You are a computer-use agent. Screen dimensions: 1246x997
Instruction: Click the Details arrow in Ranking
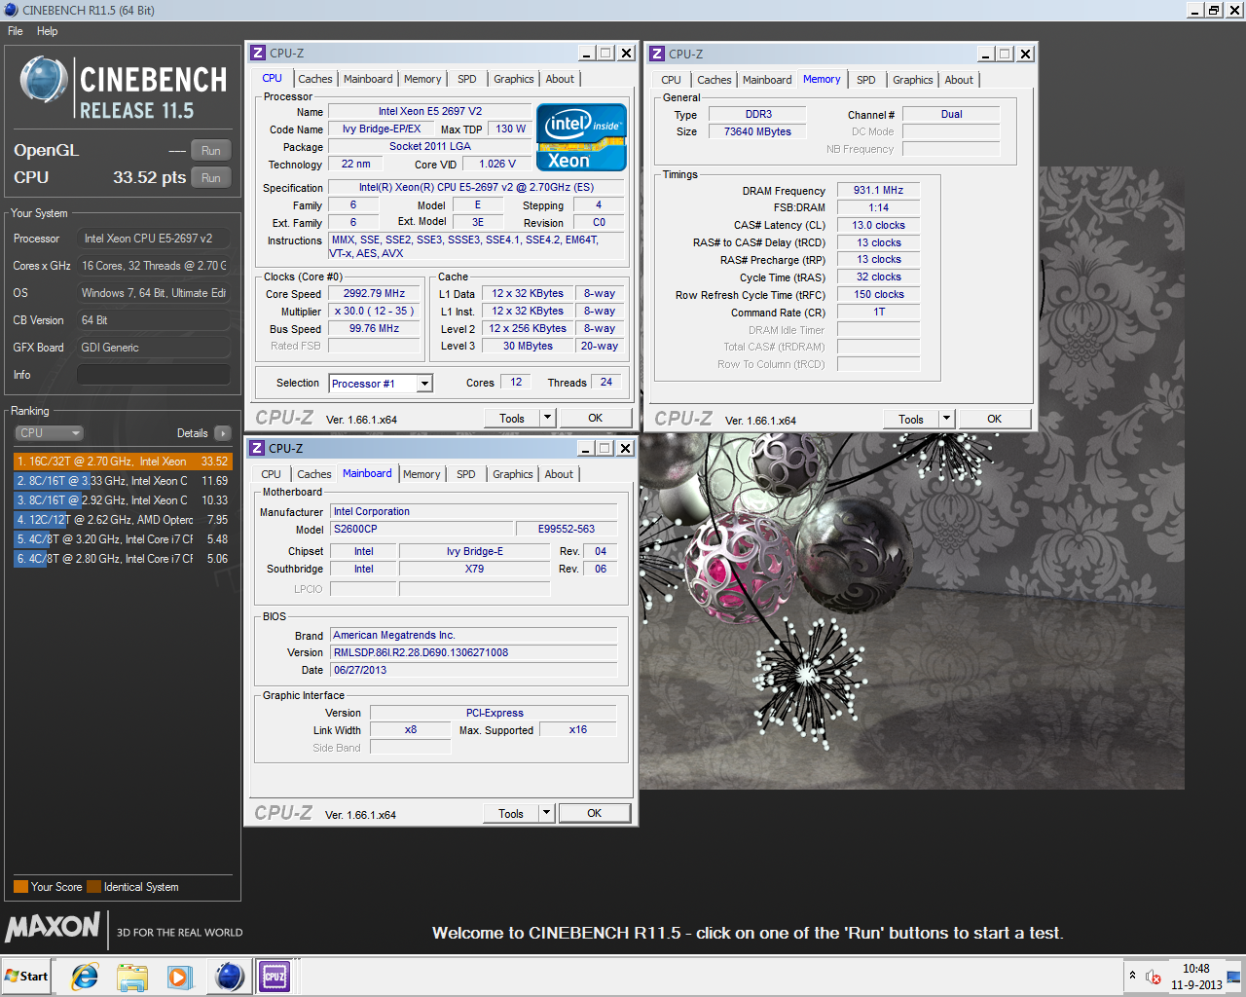click(223, 433)
